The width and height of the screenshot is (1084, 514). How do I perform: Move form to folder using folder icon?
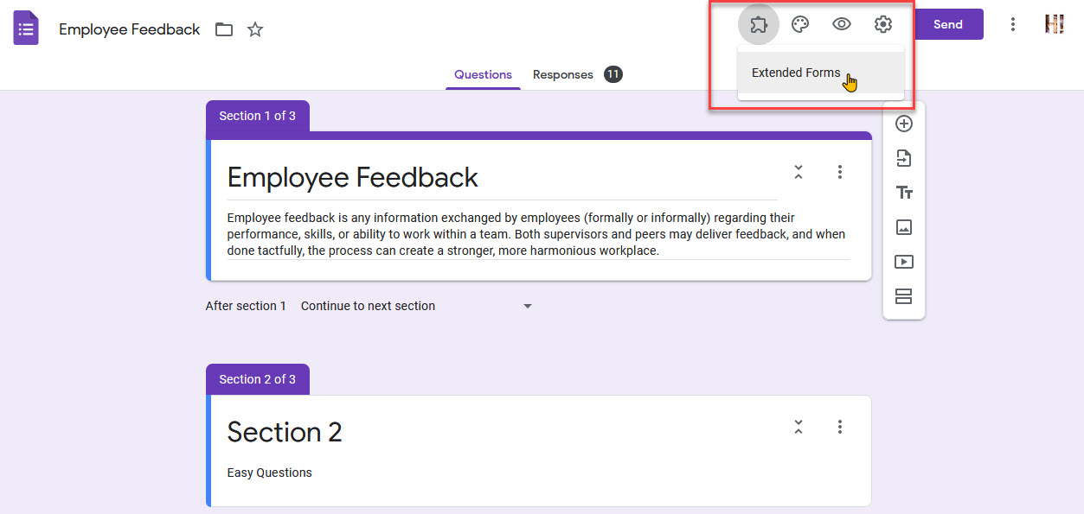[223, 29]
